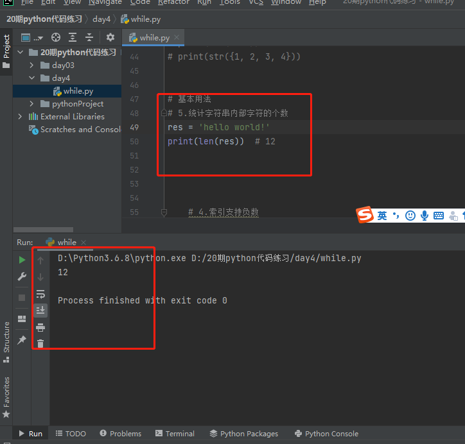The image size is (465, 444).
Task: Open the VCS menu
Action: [x=256, y=3]
